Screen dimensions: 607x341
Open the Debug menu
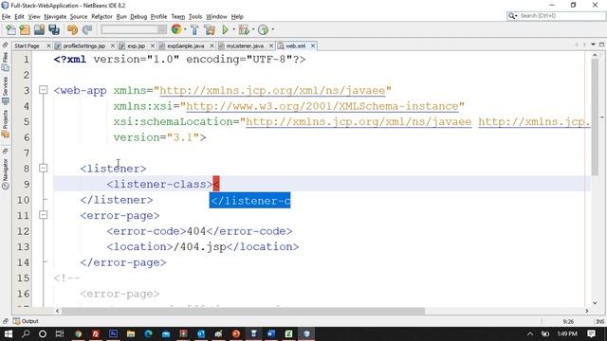138,17
